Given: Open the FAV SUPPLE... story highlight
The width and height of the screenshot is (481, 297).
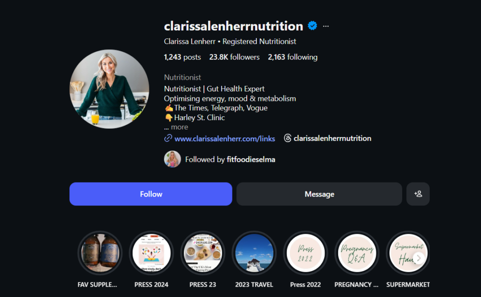Looking at the screenshot, I should pyautogui.click(x=100, y=253).
